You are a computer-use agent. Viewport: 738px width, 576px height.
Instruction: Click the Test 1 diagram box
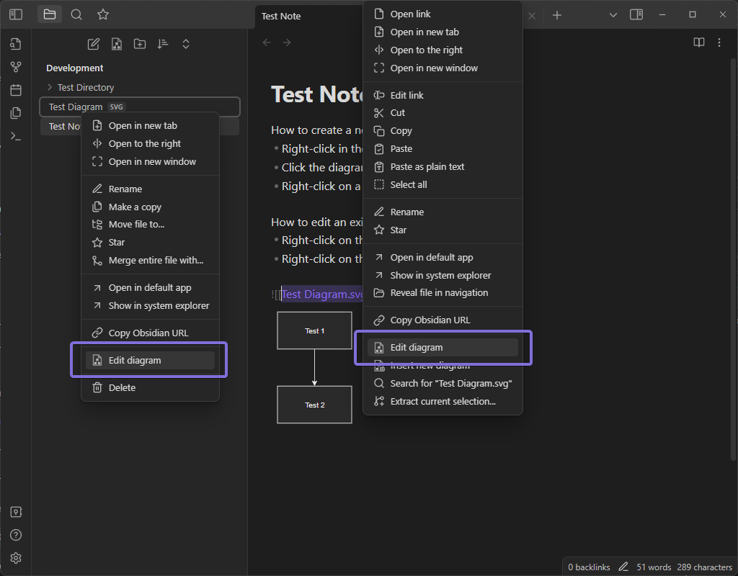[x=314, y=330]
